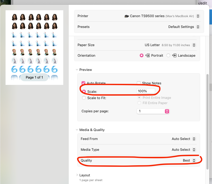
Task: Open the Media Type dropdown
Action: [x=194, y=150]
